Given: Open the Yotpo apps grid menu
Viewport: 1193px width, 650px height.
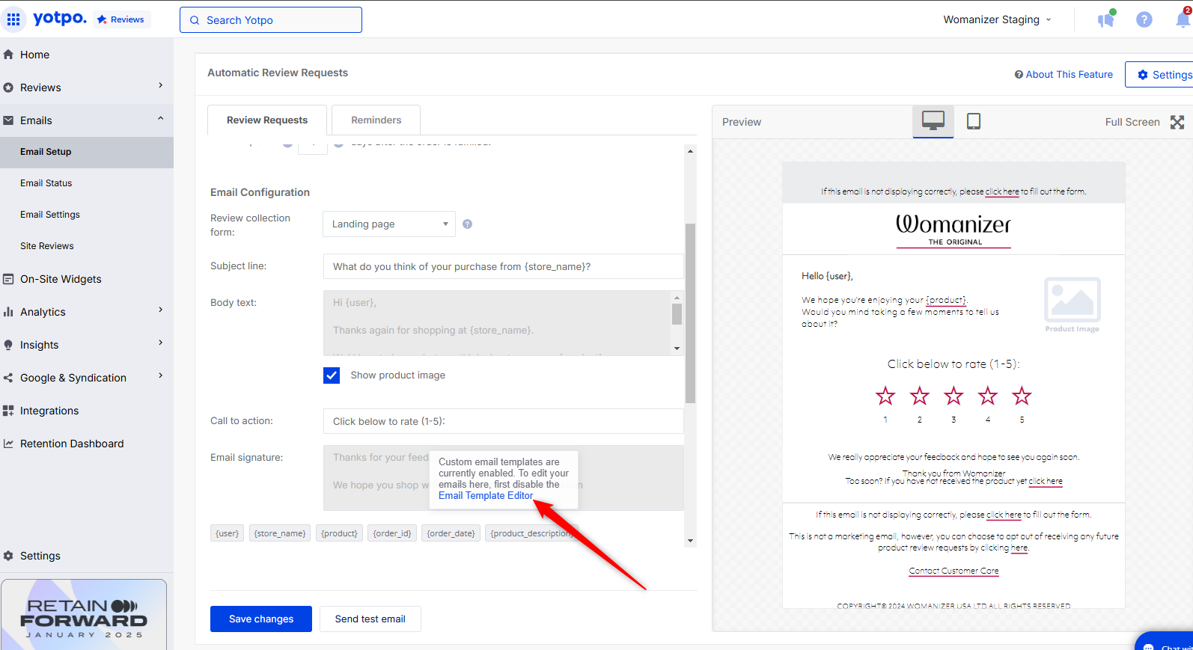Looking at the screenshot, I should coord(13,19).
